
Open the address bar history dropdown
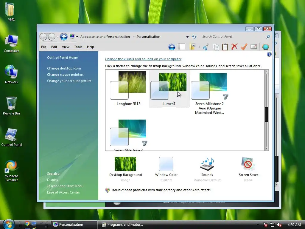pyautogui.click(x=187, y=37)
